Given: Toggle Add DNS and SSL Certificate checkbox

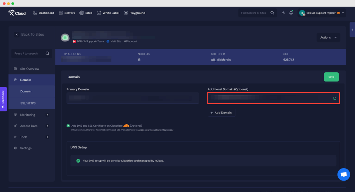Looking at the screenshot, I should click(68, 126).
